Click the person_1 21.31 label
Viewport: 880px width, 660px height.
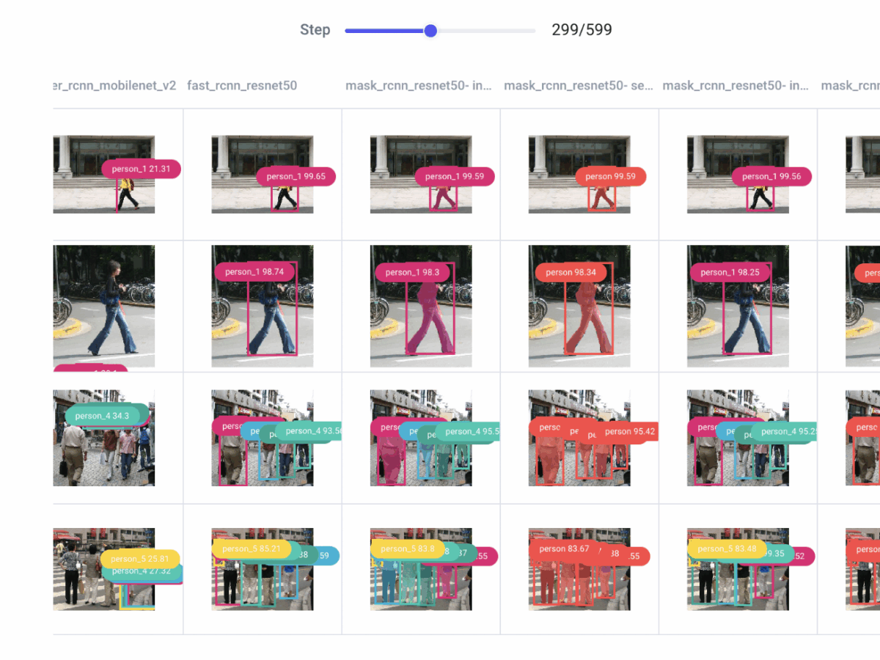(141, 169)
